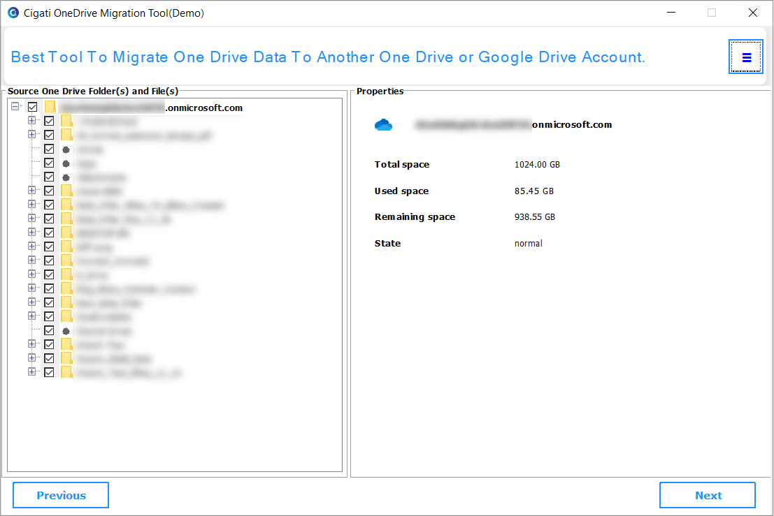Click the '938.55 GB' value
Image resolution: width=774 pixels, height=516 pixels.
(535, 217)
